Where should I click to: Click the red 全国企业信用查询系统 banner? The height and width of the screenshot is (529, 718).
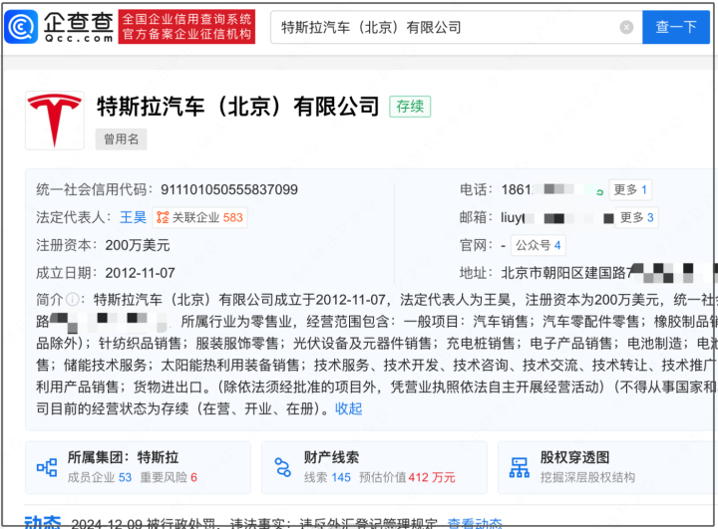pyautogui.click(x=186, y=27)
